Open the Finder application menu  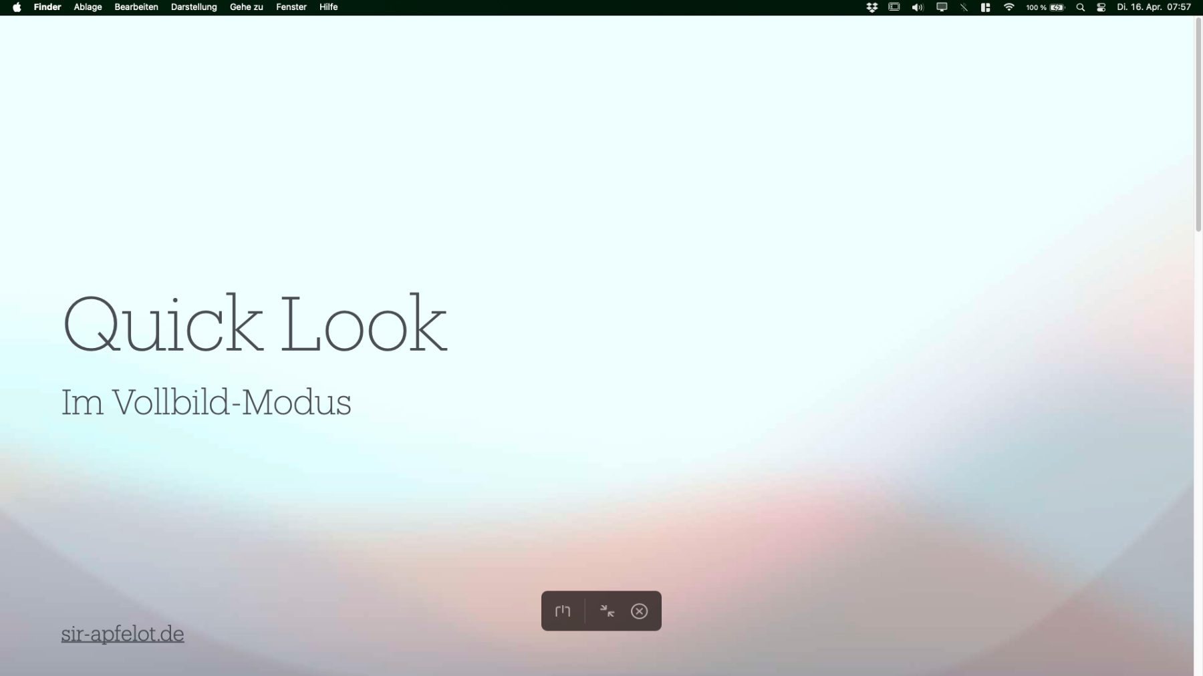tap(47, 7)
